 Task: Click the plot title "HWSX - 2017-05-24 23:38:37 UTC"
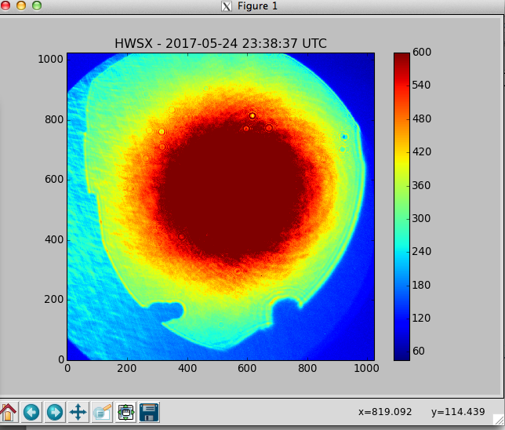pos(220,43)
